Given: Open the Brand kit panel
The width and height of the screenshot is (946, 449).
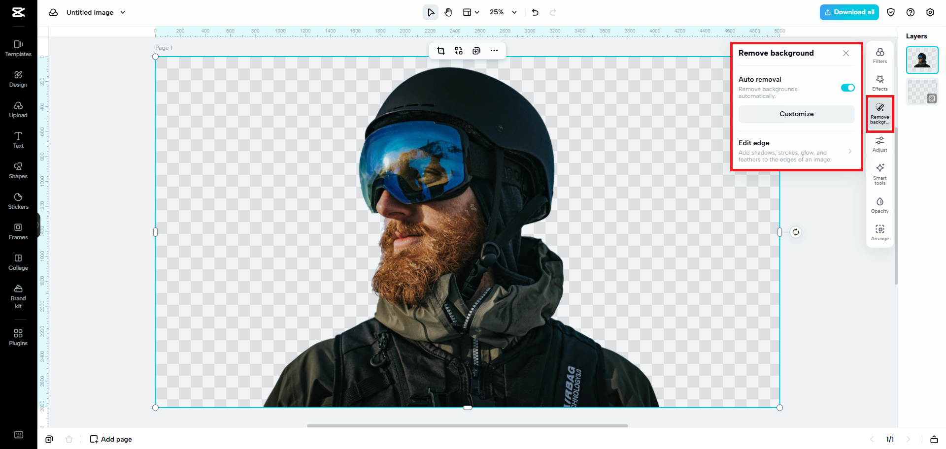Looking at the screenshot, I should point(18,296).
